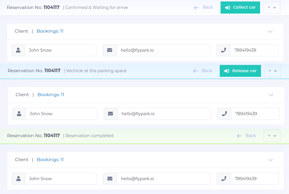The width and height of the screenshot is (289, 194).
Task: Click 'Reservation completed' status text
Action: pyautogui.click(x=90, y=136)
